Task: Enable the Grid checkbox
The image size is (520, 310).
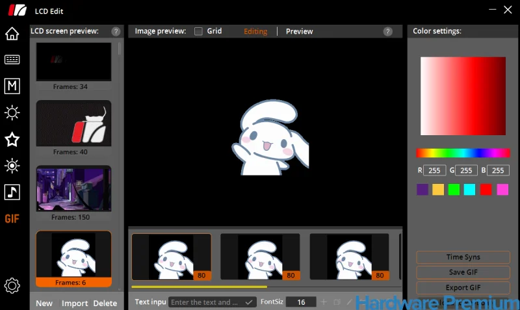Action: point(198,31)
